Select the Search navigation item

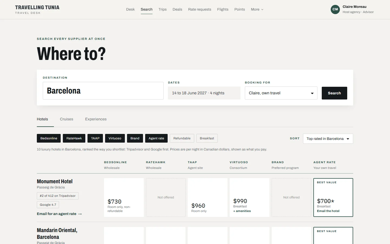[x=147, y=9]
